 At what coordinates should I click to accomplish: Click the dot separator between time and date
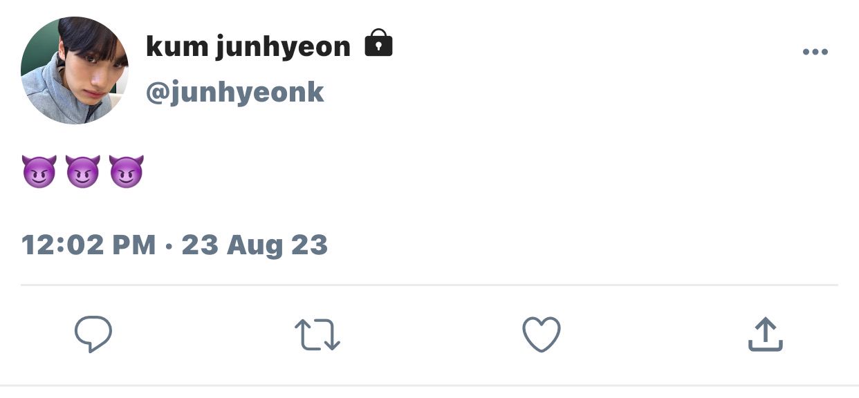(169, 246)
